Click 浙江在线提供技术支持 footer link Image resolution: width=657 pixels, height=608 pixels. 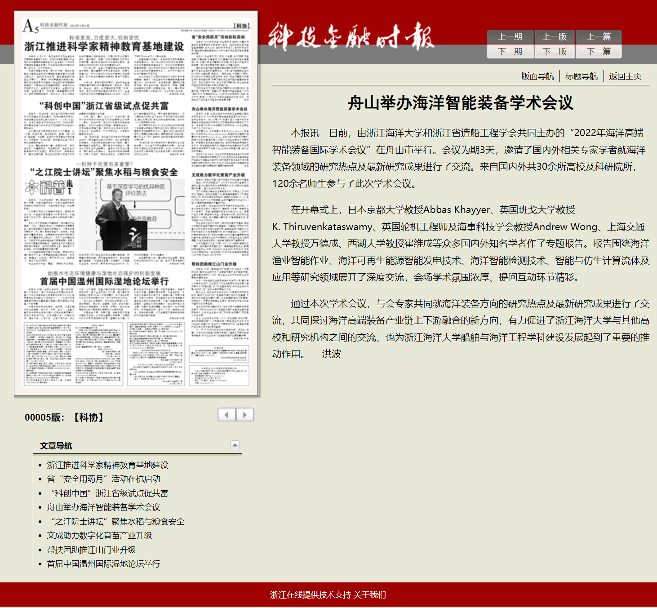311,595
